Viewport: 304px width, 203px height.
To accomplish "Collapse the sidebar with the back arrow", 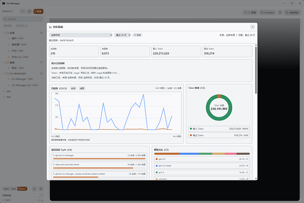I will pos(22,11).
